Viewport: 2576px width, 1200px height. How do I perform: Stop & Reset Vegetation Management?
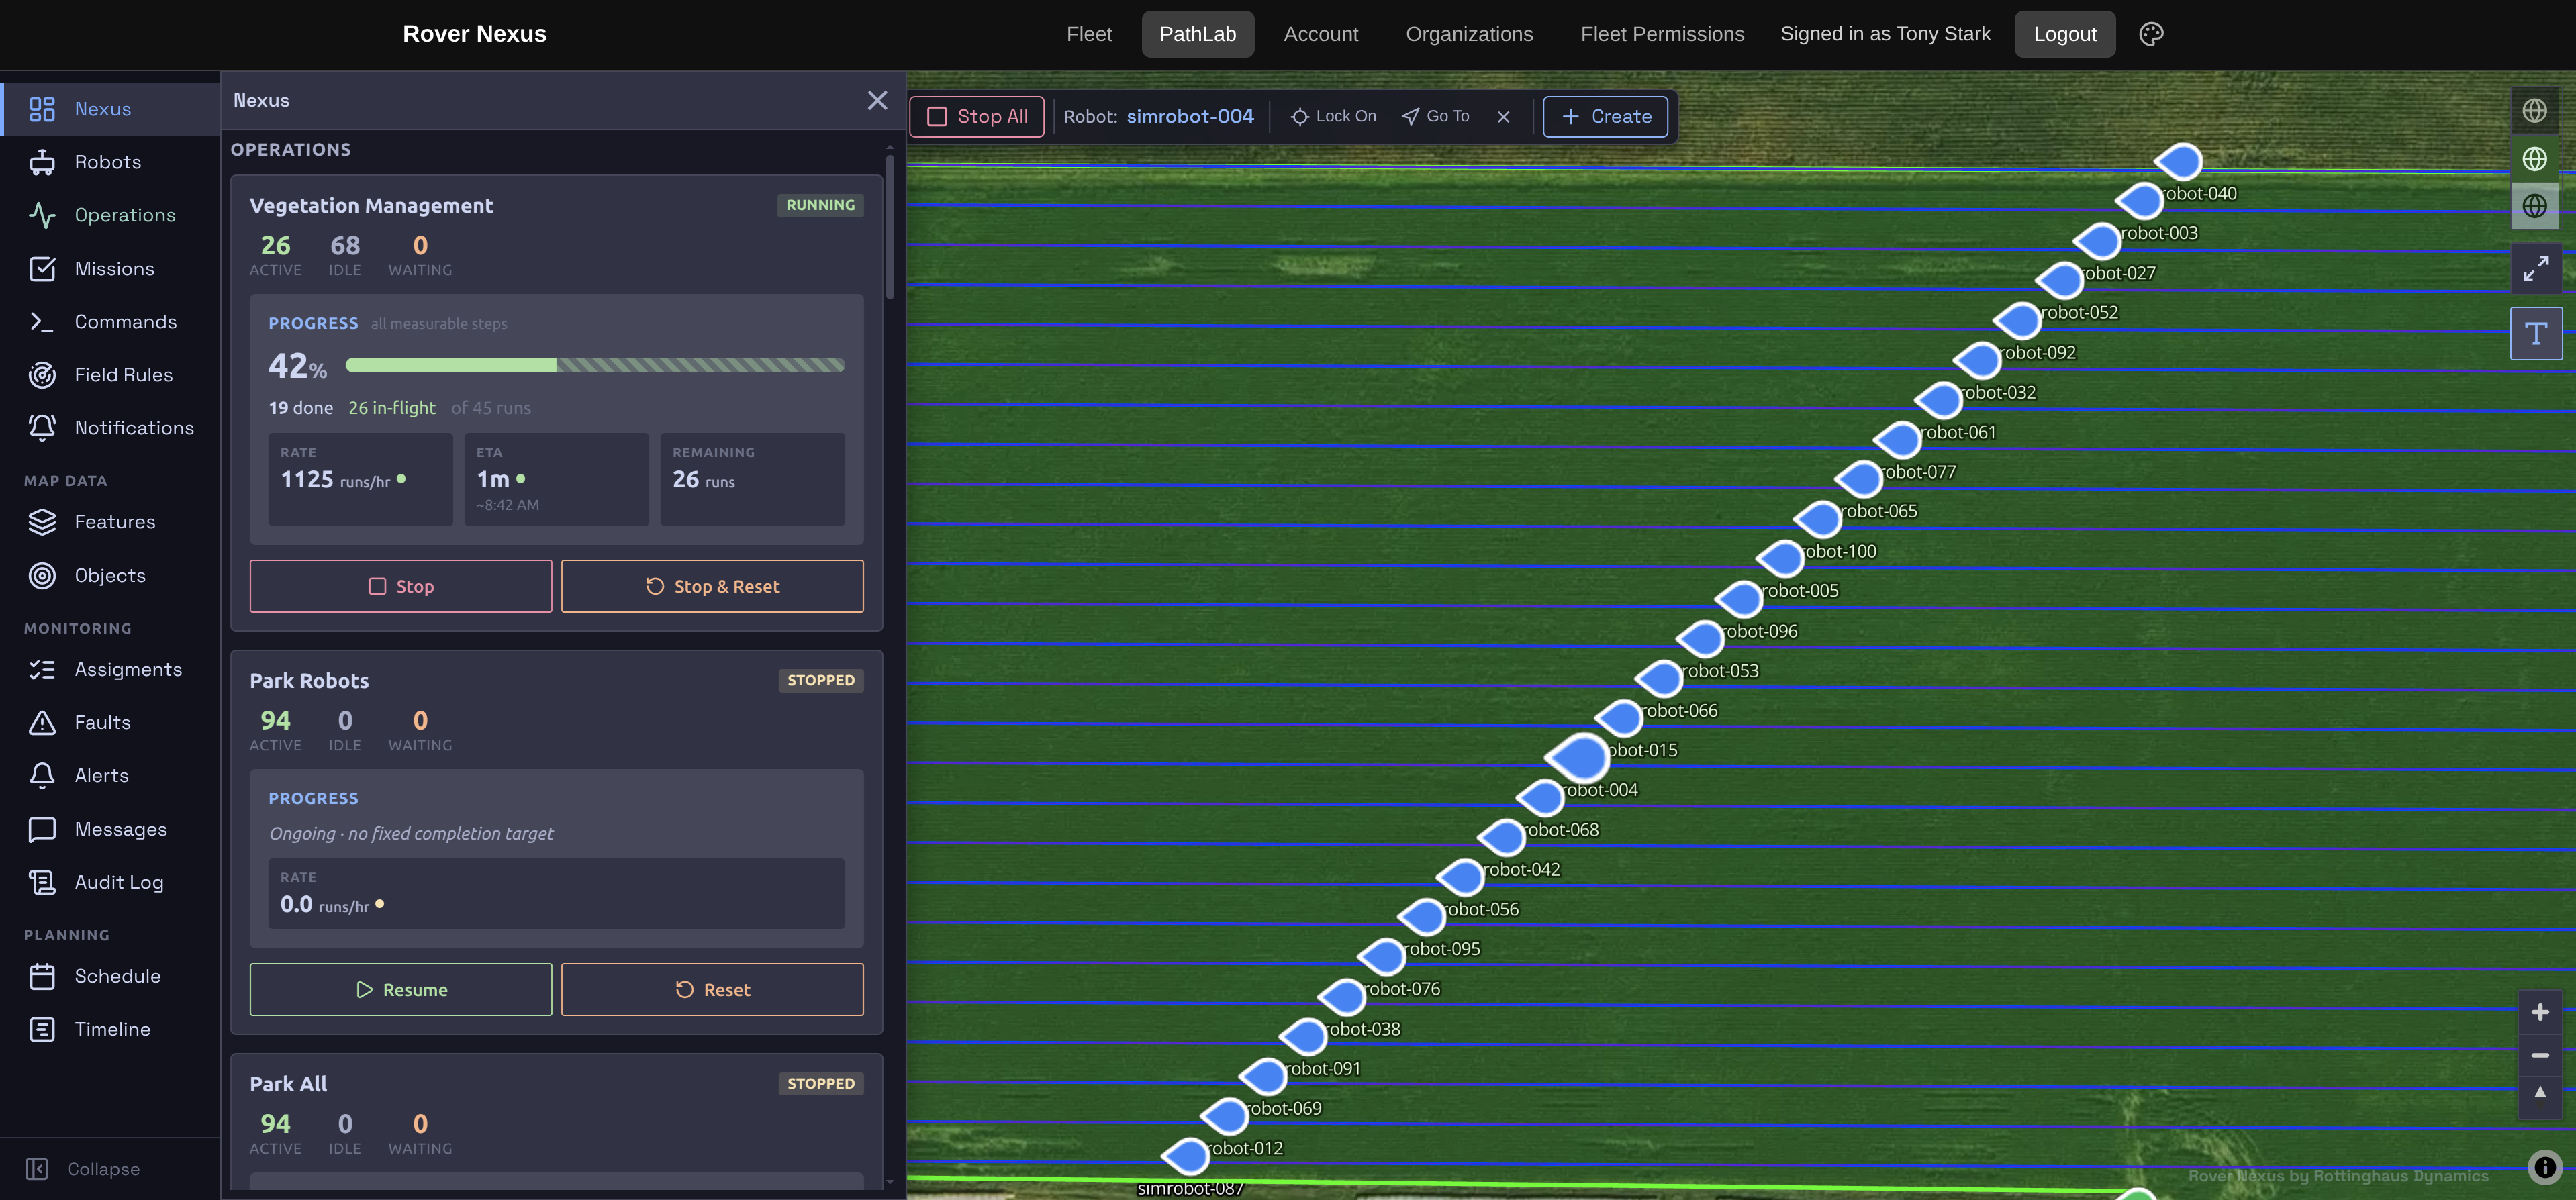point(712,586)
